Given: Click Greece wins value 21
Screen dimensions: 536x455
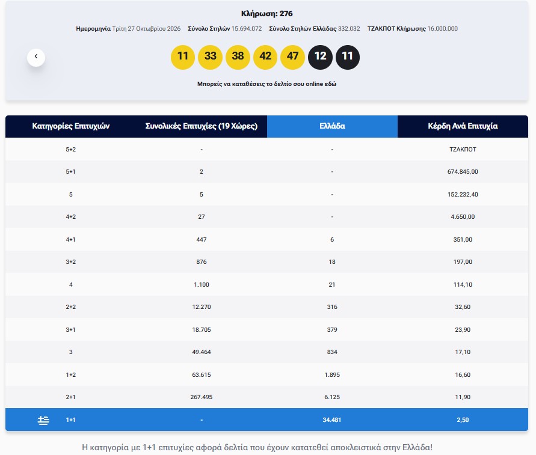Looking at the screenshot, I should click(332, 284).
